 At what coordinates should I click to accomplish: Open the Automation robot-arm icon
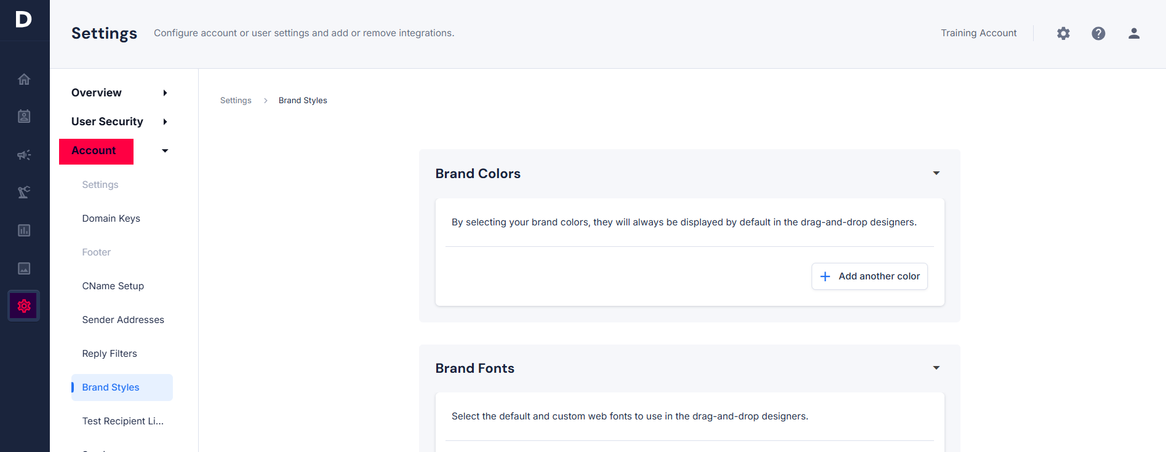(24, 192)
